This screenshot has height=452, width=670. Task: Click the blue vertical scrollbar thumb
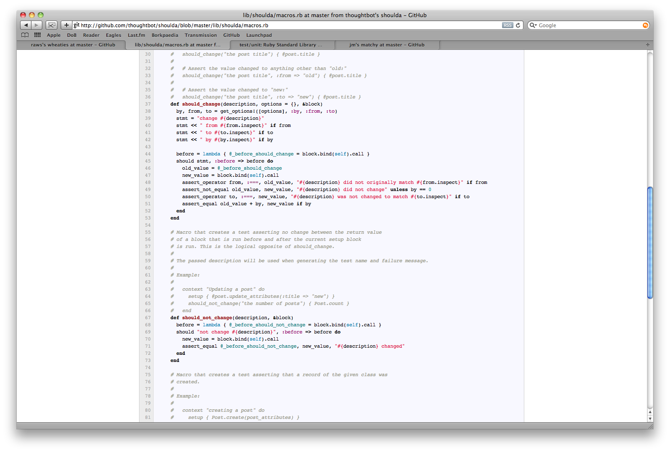coord(650,243)
